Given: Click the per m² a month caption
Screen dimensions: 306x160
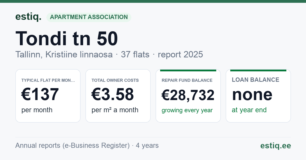Looking at the screenshot, I should [x=115, y=110].
